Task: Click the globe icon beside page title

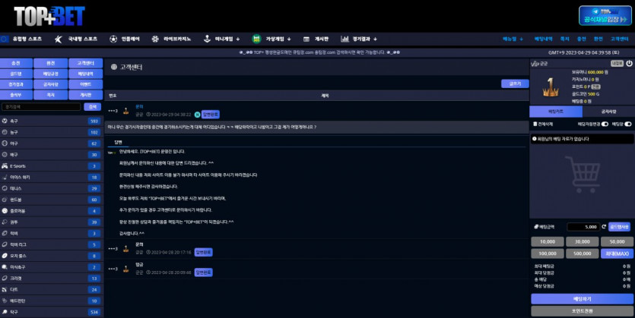Action: [113, 68]
